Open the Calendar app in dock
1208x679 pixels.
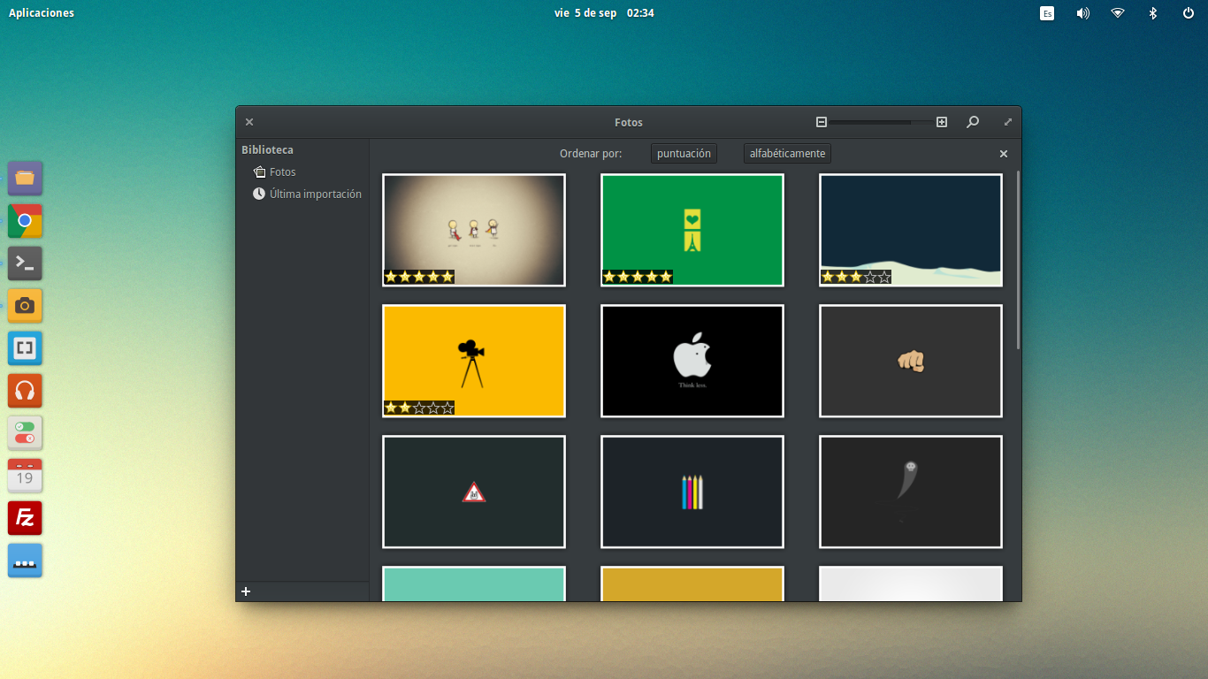(25, 475)
